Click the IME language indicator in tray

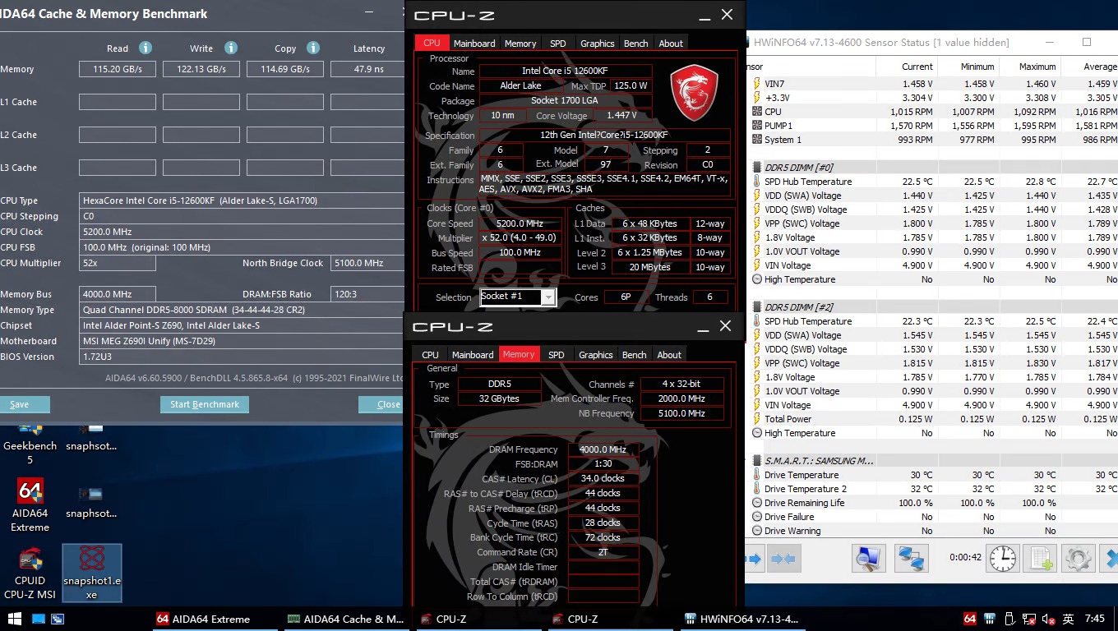click(x=1068, y=619)
